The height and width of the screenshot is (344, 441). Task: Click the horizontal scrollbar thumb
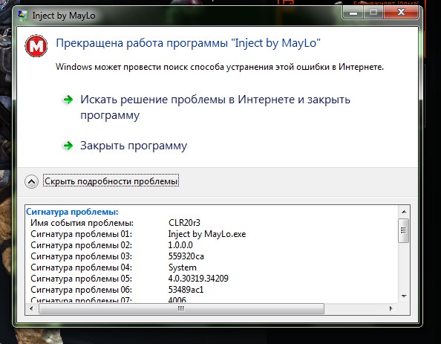click(x=181, y=309)
